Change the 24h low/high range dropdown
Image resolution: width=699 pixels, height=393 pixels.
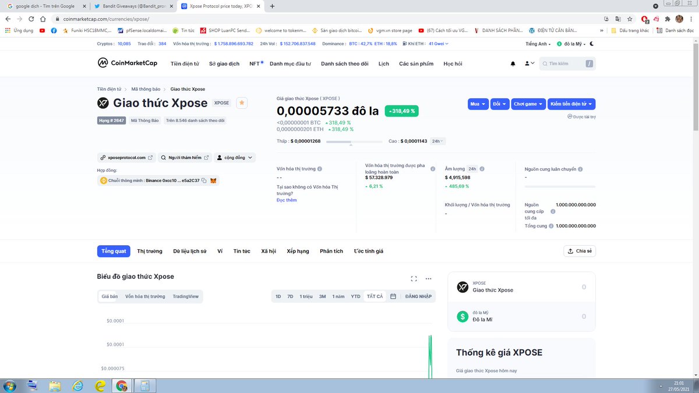438,141
